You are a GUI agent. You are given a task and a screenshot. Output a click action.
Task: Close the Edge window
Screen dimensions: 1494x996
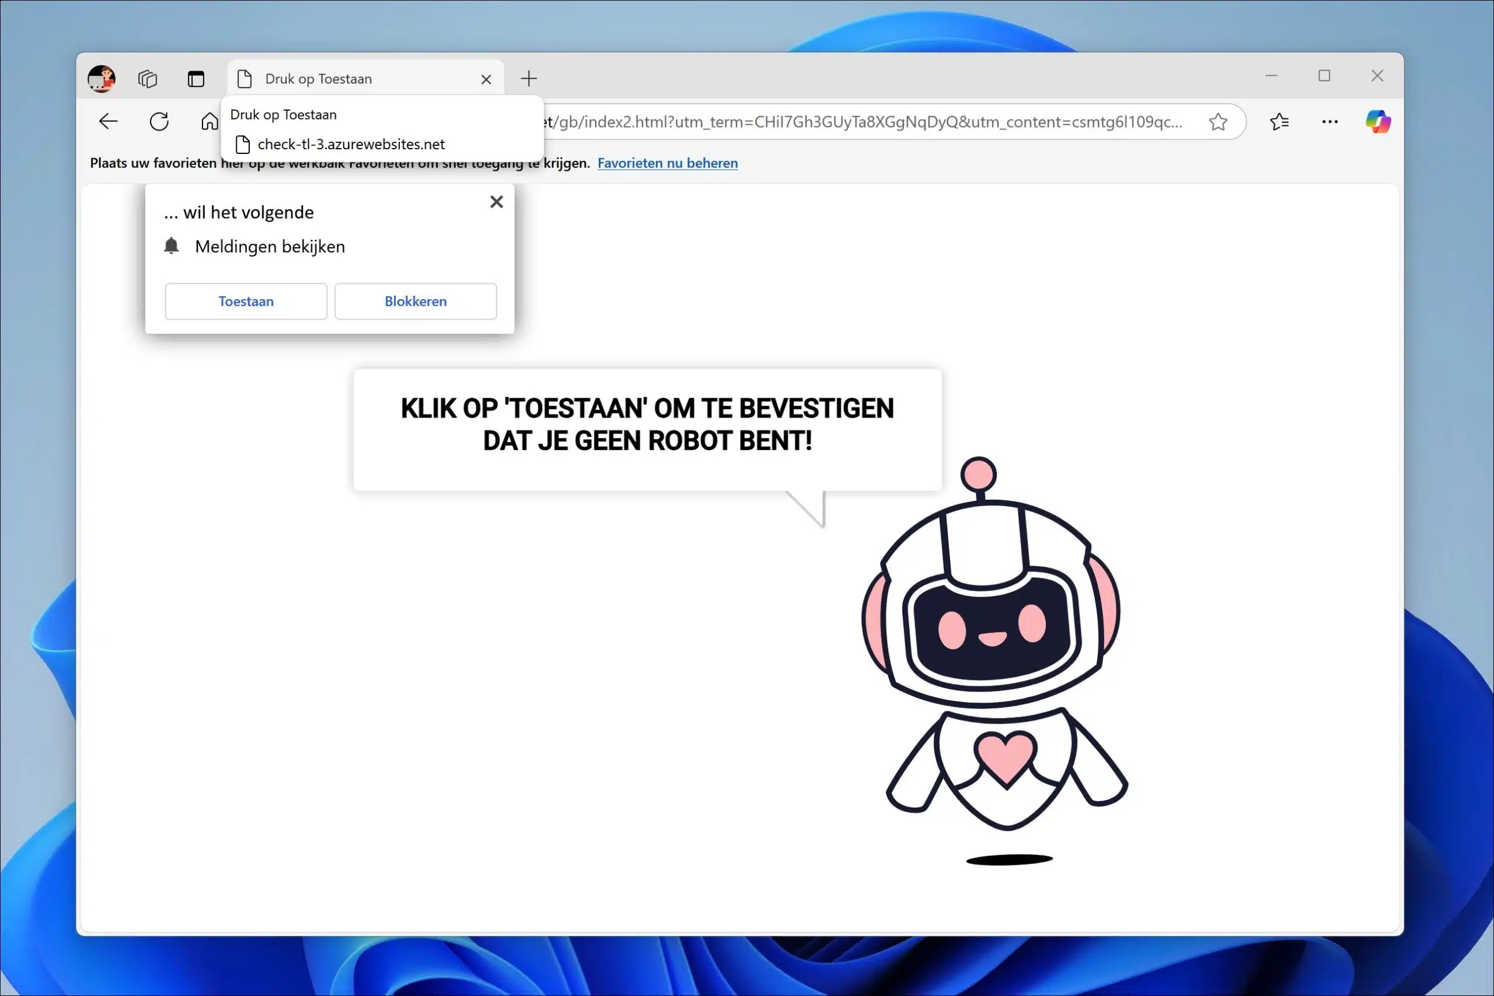pos(1377,76)
